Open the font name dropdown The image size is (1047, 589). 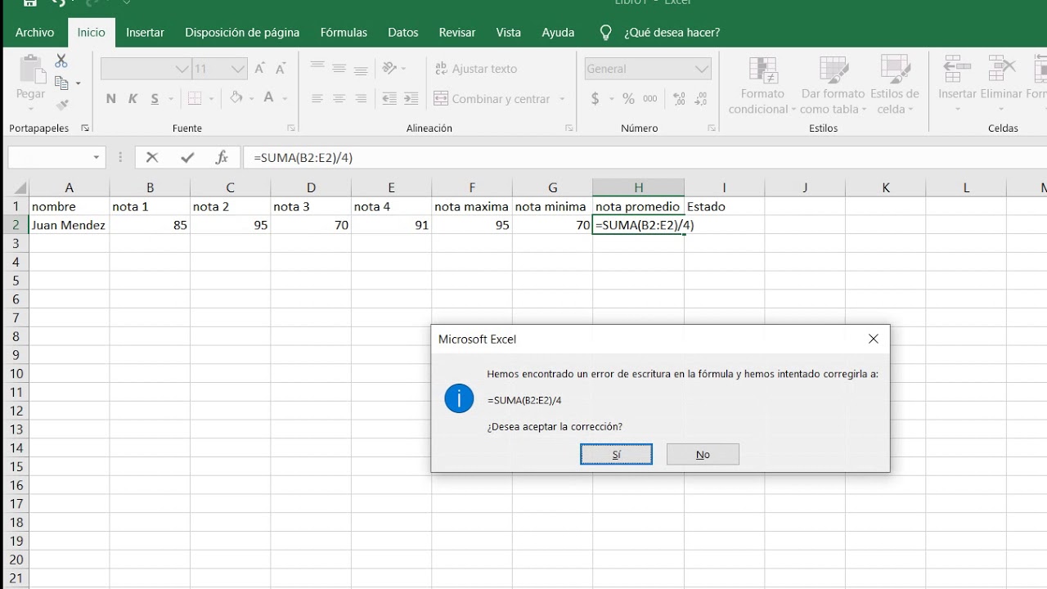point(182,70)
